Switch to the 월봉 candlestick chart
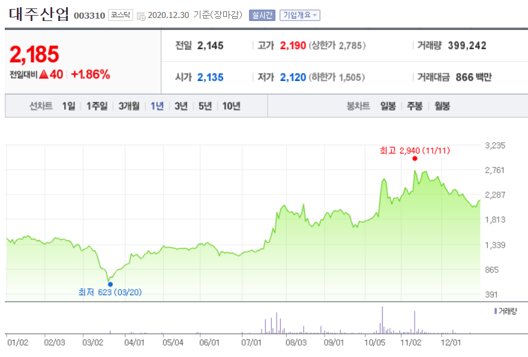This screenshot has width=528, height=357. [442, 106]
